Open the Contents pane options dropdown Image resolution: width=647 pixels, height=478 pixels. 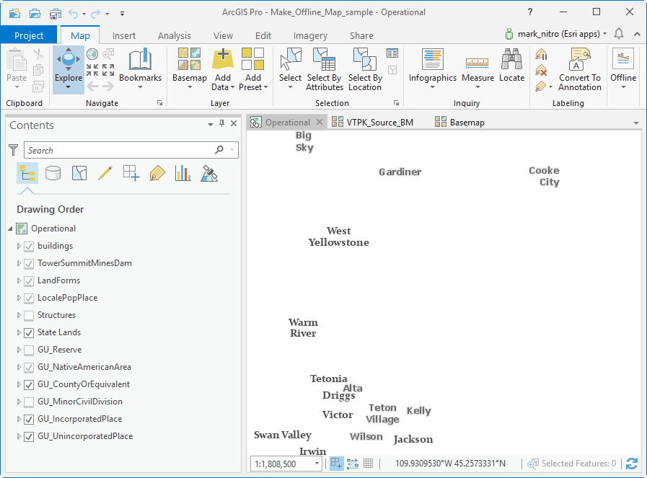(x=211, y=124)
